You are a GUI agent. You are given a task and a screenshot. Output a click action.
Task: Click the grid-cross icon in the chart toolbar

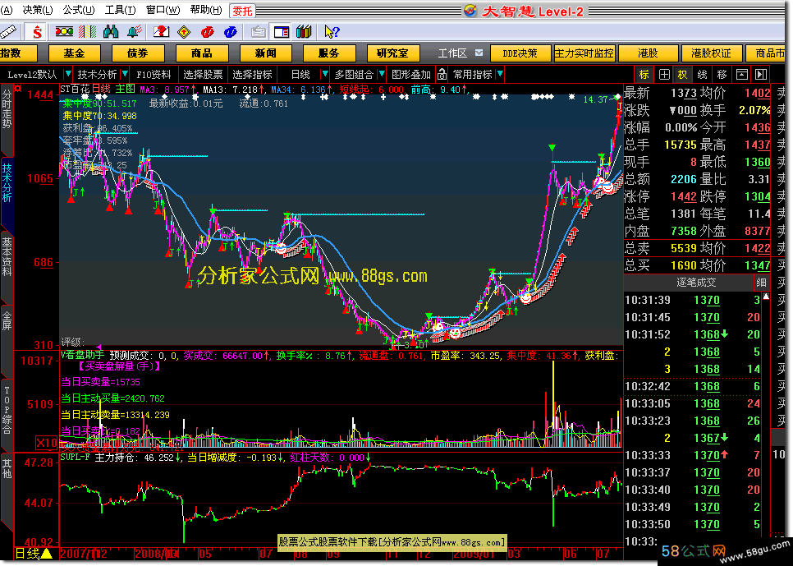(x=664, y=75)
